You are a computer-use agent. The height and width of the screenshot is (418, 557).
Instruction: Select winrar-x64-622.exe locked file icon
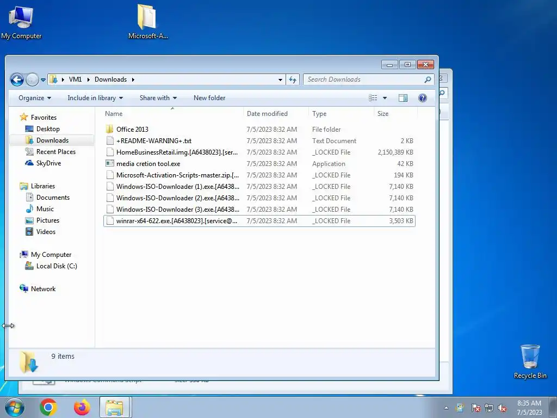click(x=110, y=221)
